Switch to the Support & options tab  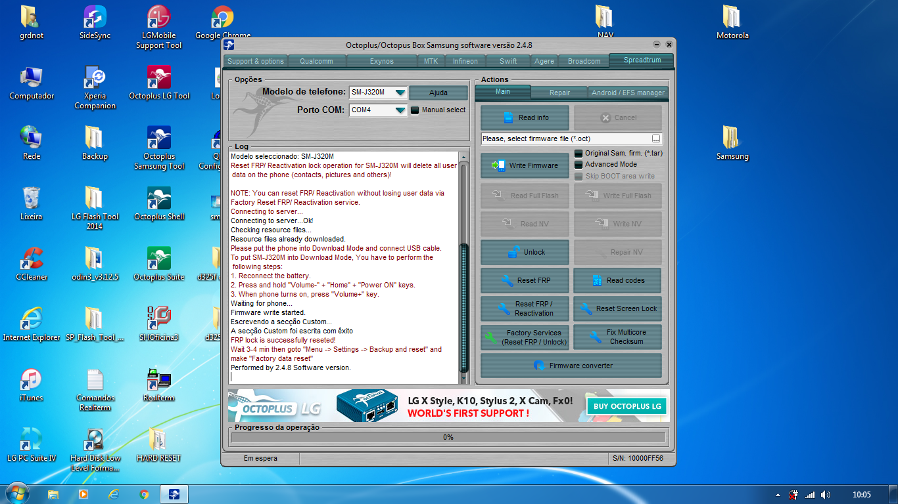(x=256, y=61)
